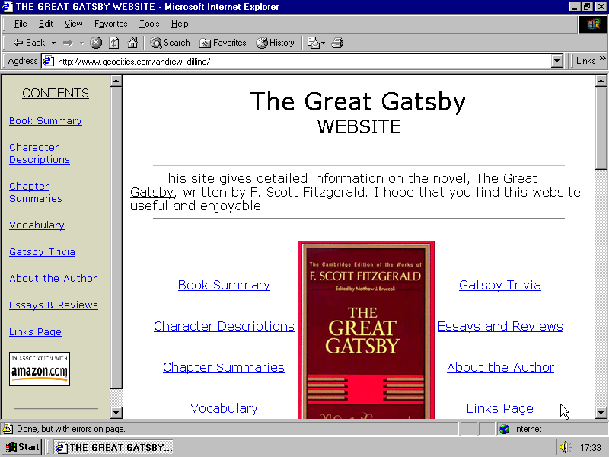Screen dimensions: 609x457
Task: Open the Character Descriptions link in main page
Action: pos(224,326)
